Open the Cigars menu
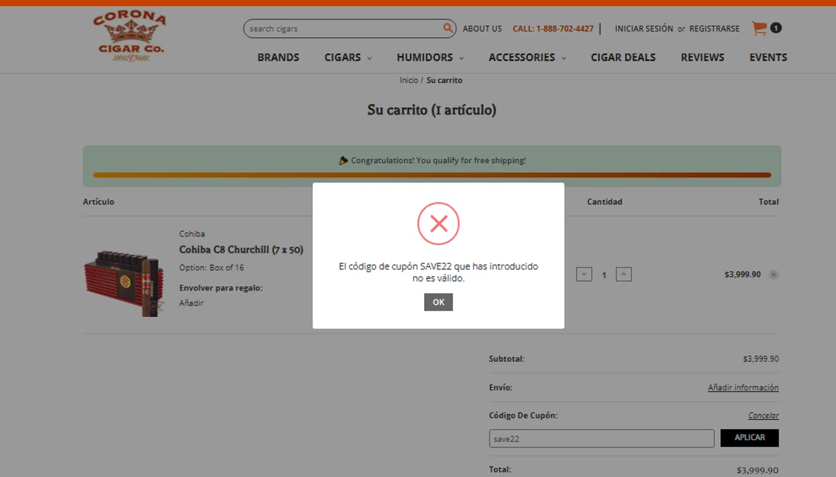This screenshot has width=836, height=477. (343, 57)
